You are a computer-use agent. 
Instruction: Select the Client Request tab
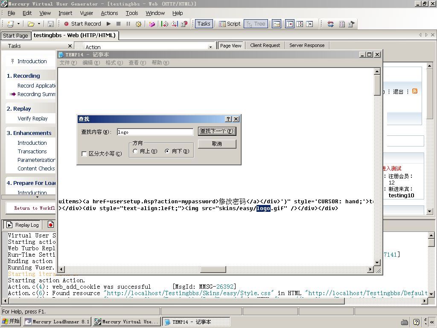coord(265,45)
